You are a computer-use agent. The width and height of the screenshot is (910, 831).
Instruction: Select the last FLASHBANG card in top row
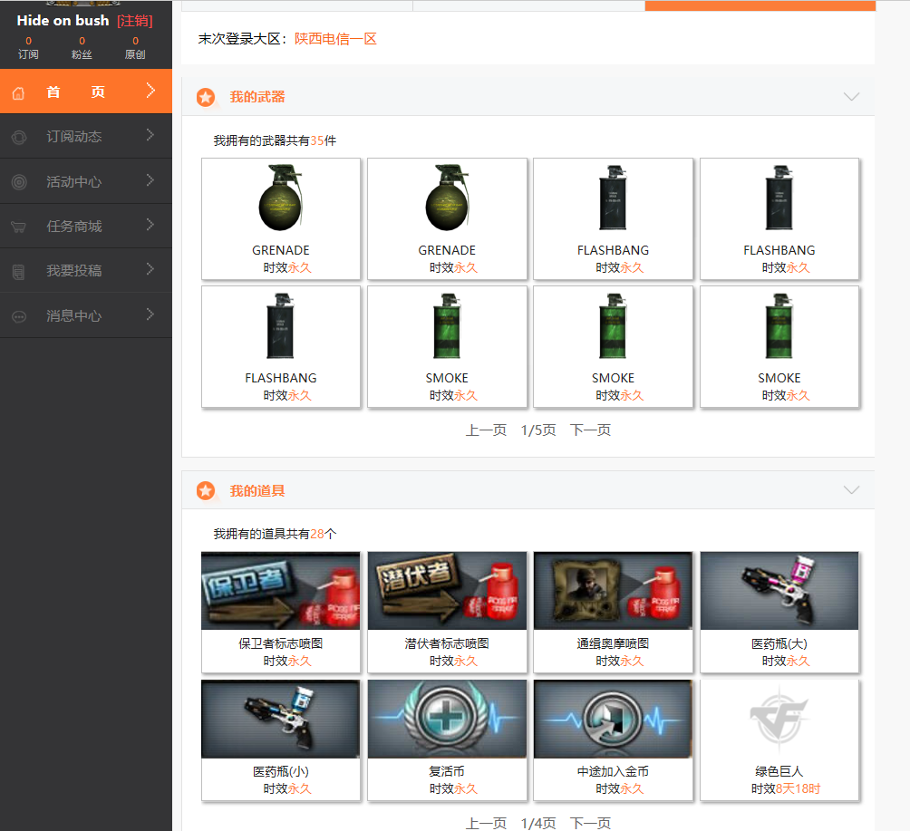pos(779,218)
